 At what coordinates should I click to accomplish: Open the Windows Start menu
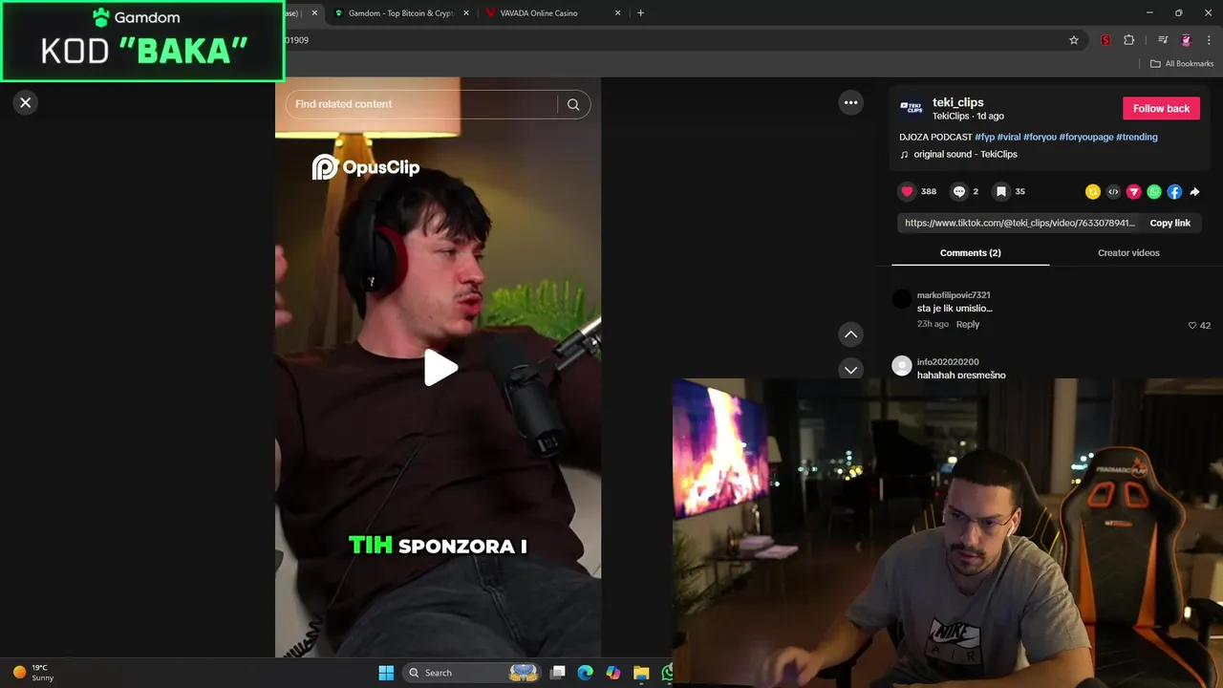click(x=386, y=673)
